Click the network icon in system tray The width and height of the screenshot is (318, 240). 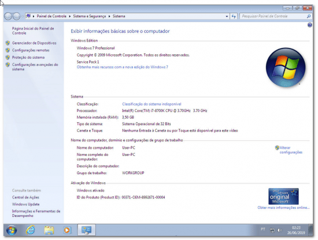pyautogui.click(x=272, y=230)
